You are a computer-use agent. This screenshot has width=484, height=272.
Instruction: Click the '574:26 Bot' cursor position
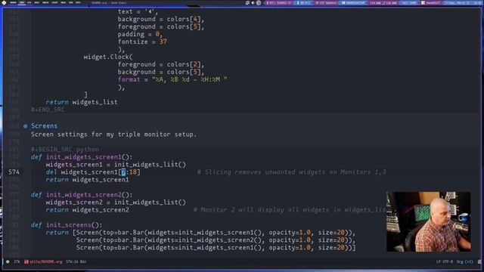click(76, 262)
